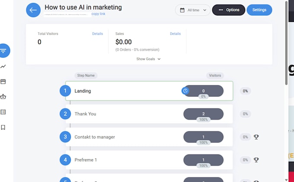
Task: Click the calendar icon in date filter
Action: [x=182, y=10]
